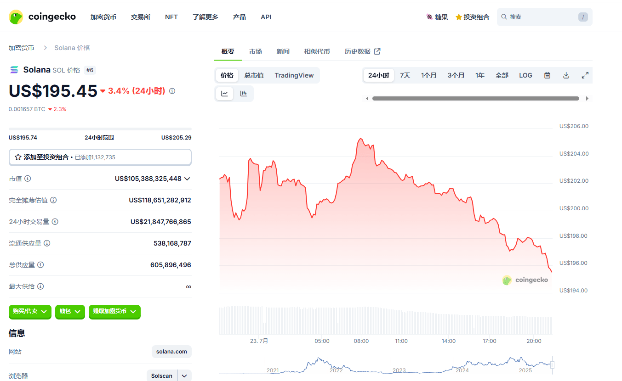Open the CoinGecko home logo
Viewport: 622px width, 381px height.
[x=42, y=17]
